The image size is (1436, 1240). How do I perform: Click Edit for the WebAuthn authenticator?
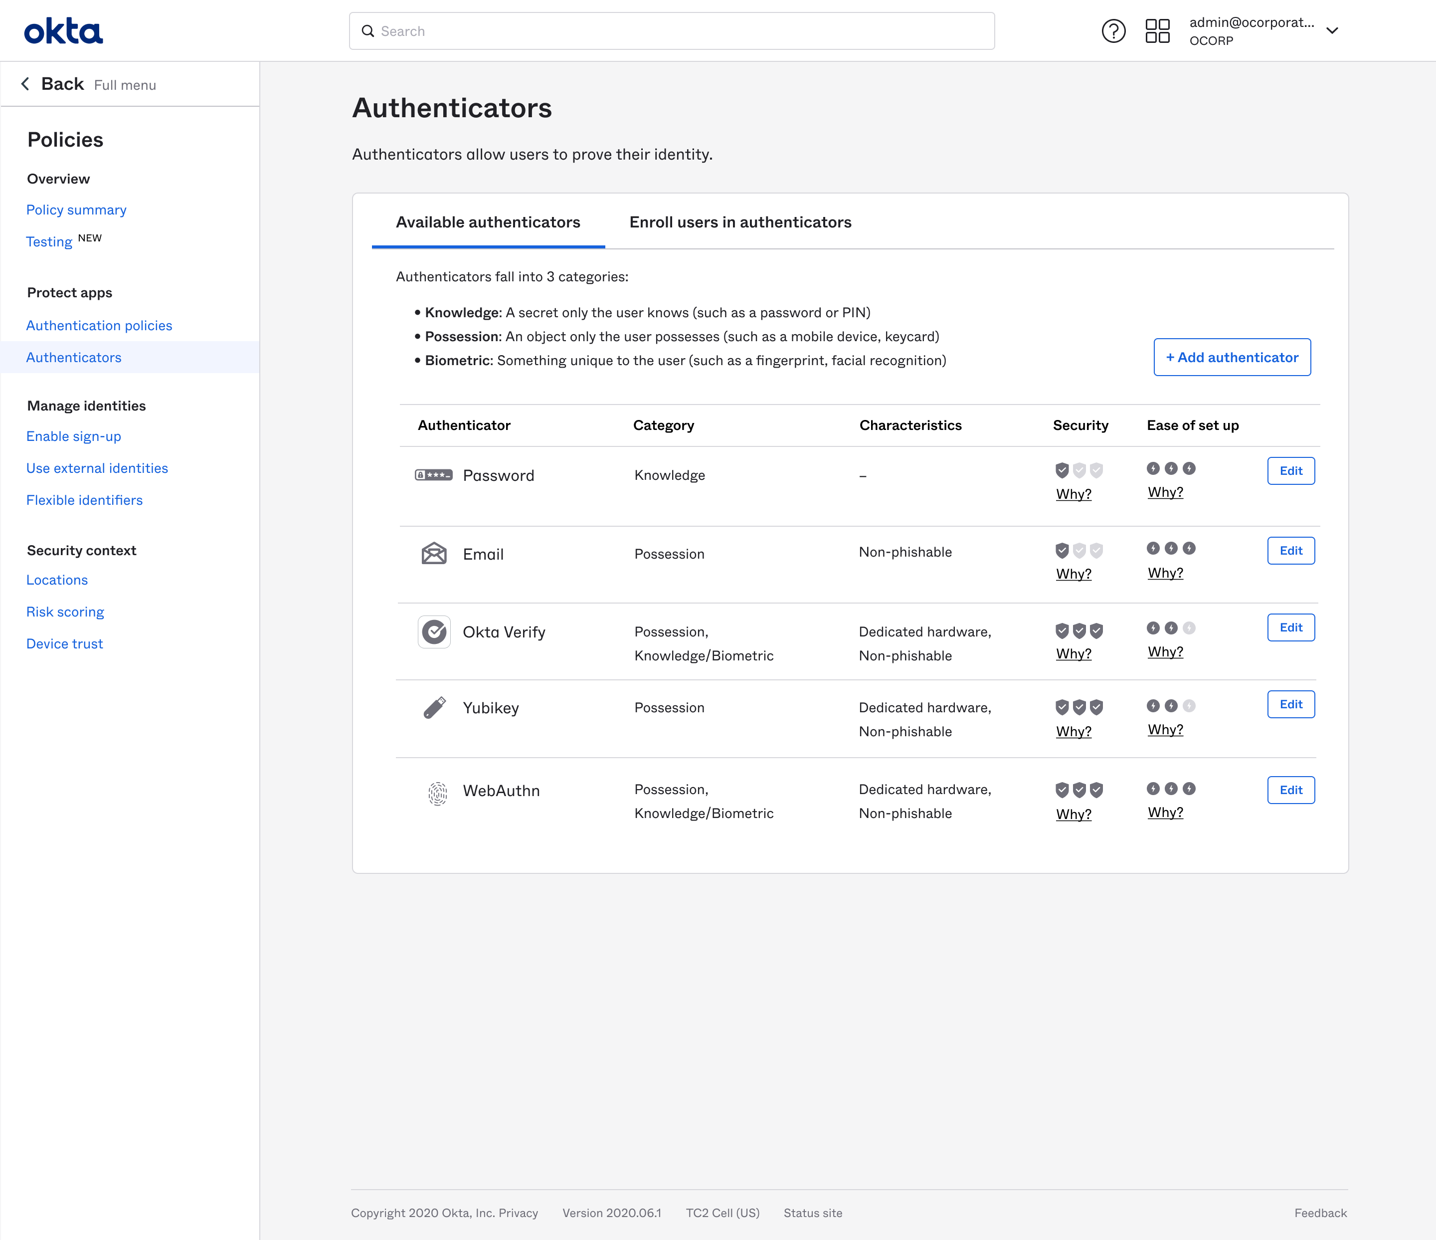click(1290, 790)
